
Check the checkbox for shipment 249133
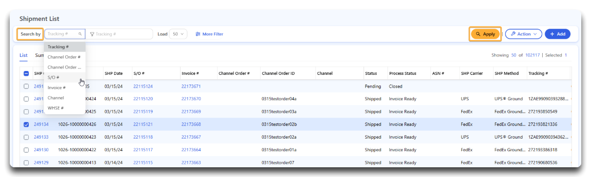[26, 137]
